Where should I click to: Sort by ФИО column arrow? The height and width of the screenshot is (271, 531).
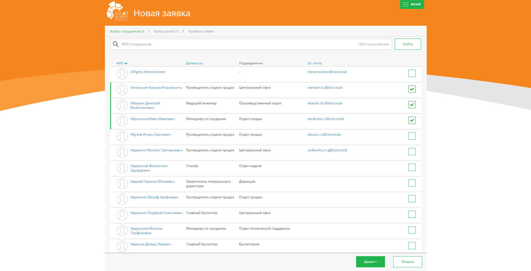(x=126, y=63)
